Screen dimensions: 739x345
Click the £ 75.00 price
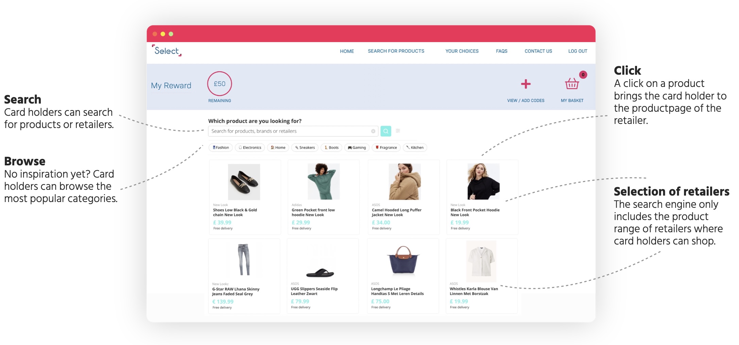(380, 302)
